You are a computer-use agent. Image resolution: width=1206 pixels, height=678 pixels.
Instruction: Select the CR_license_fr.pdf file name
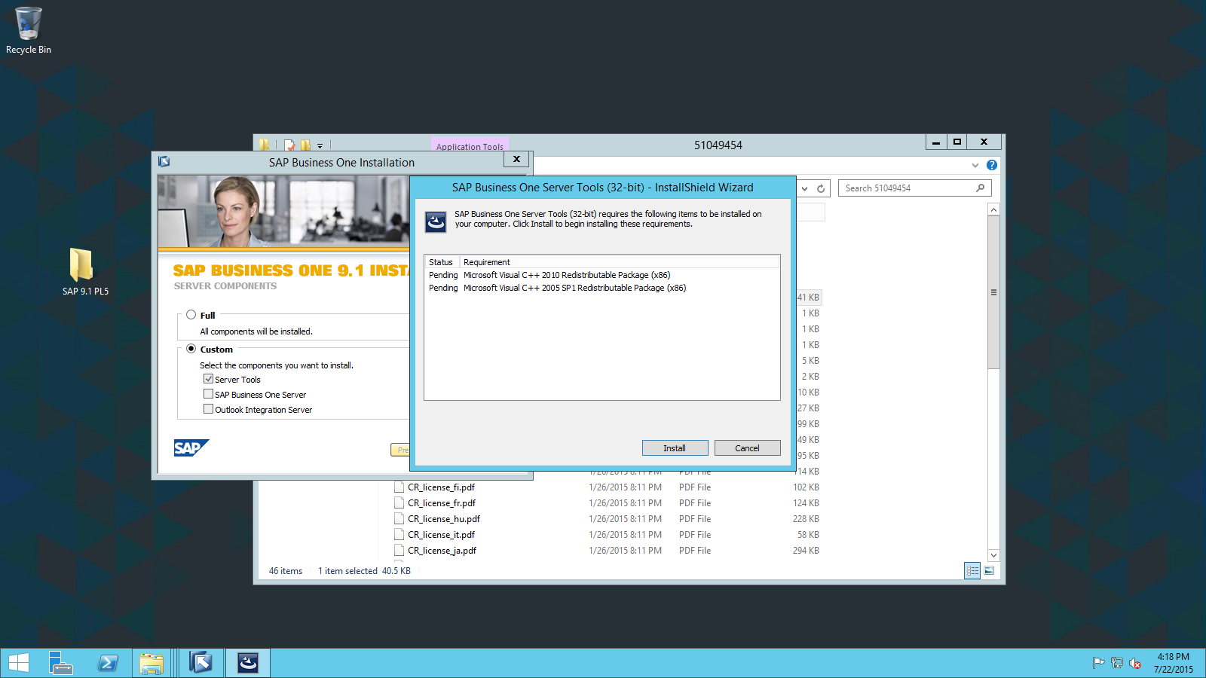tap(442, 503)
